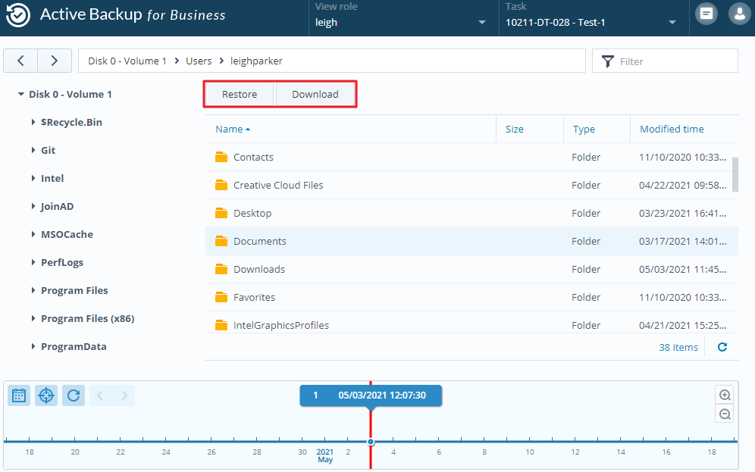Screen dimensions: 755x472
Task: Expand the JoinAD tree node
Action: (x=33, y=206)
